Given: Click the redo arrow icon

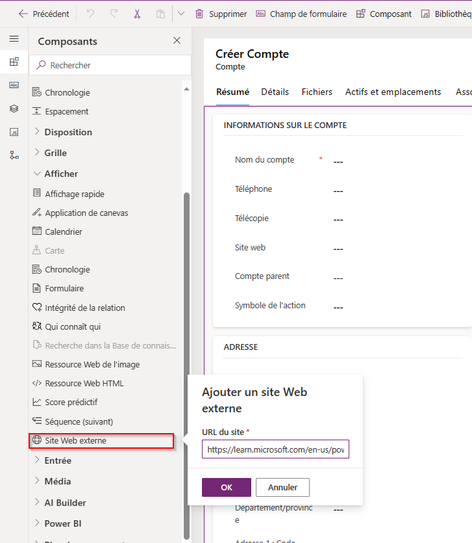Looking at the screenshot, I should 114,14.
